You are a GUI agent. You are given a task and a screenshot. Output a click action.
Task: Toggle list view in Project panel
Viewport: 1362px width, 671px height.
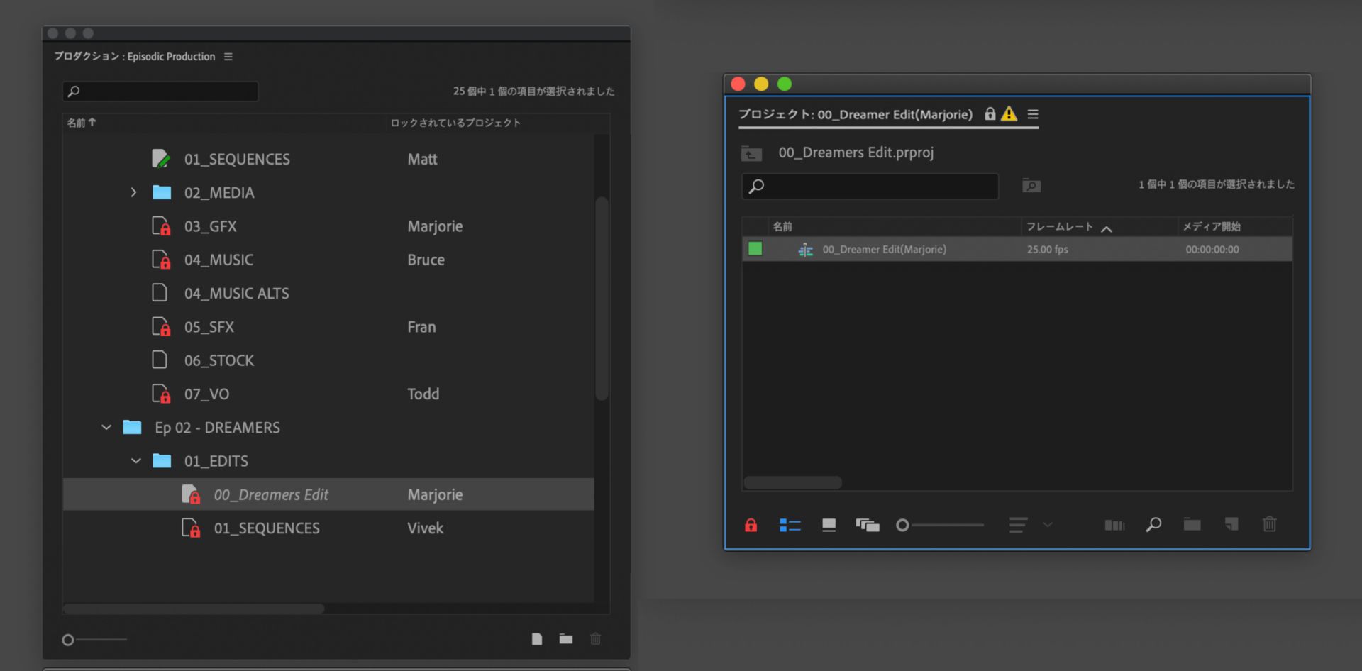(x=790, y=525)
